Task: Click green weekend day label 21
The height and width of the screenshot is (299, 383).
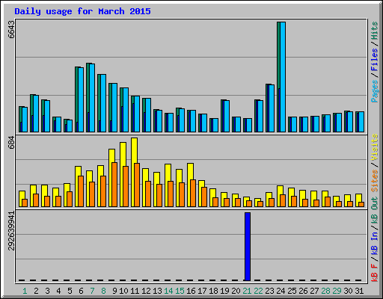Action: coord(247,291)
